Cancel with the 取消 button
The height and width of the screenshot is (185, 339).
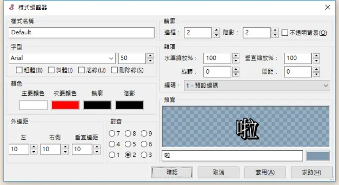point(218,172)
